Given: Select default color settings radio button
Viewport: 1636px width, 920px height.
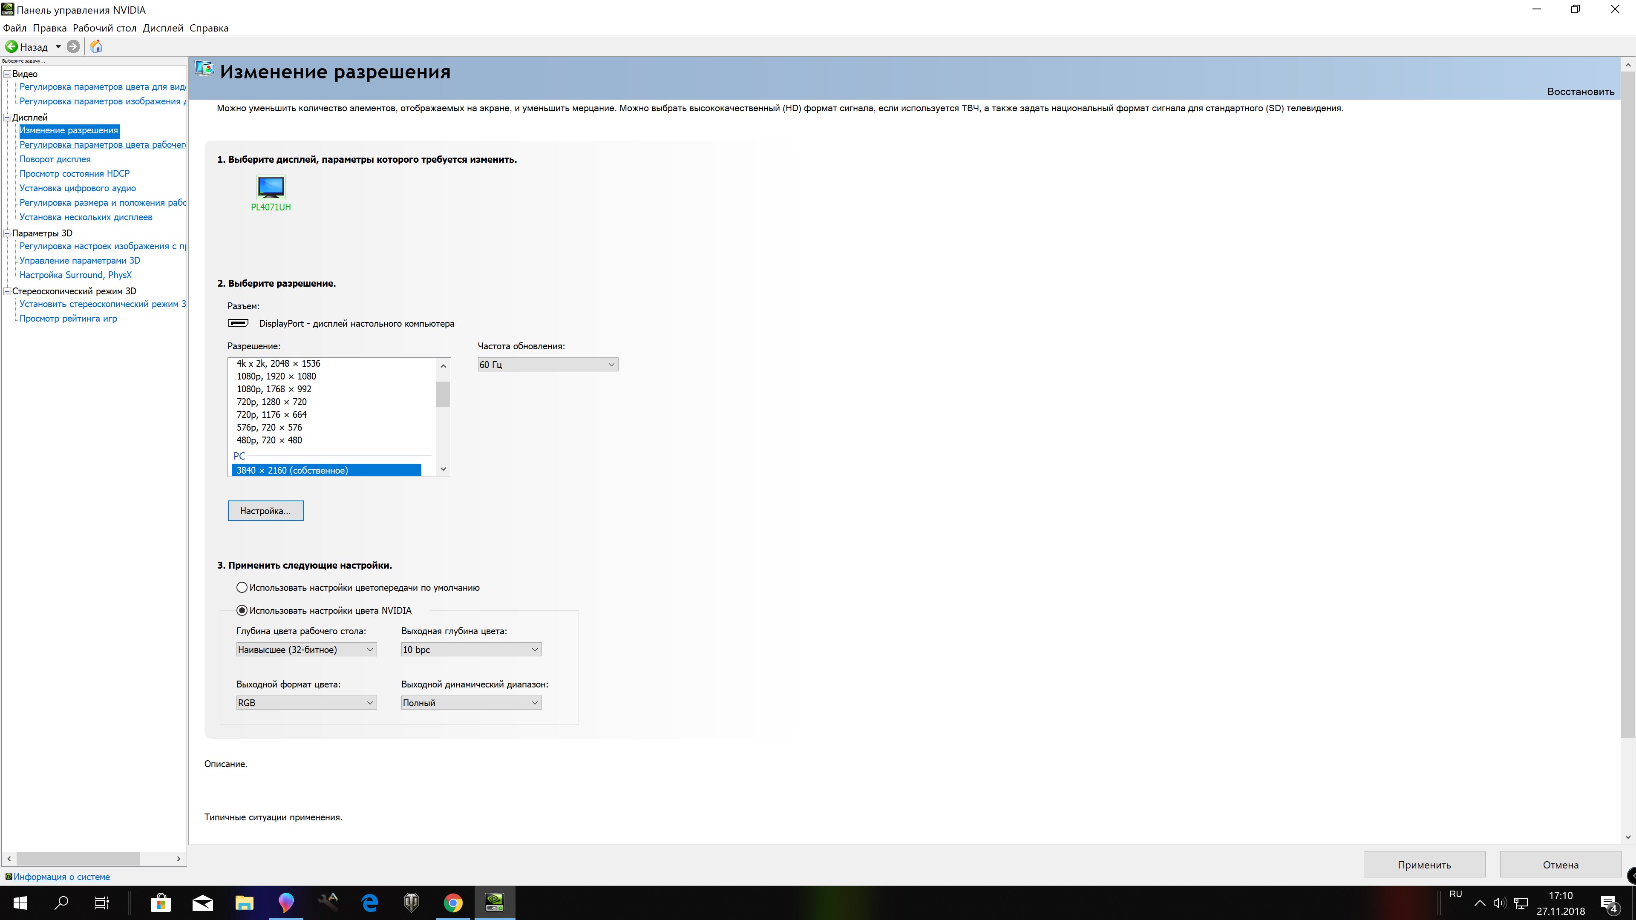Looking at the screenshot, I should [242, 587].
